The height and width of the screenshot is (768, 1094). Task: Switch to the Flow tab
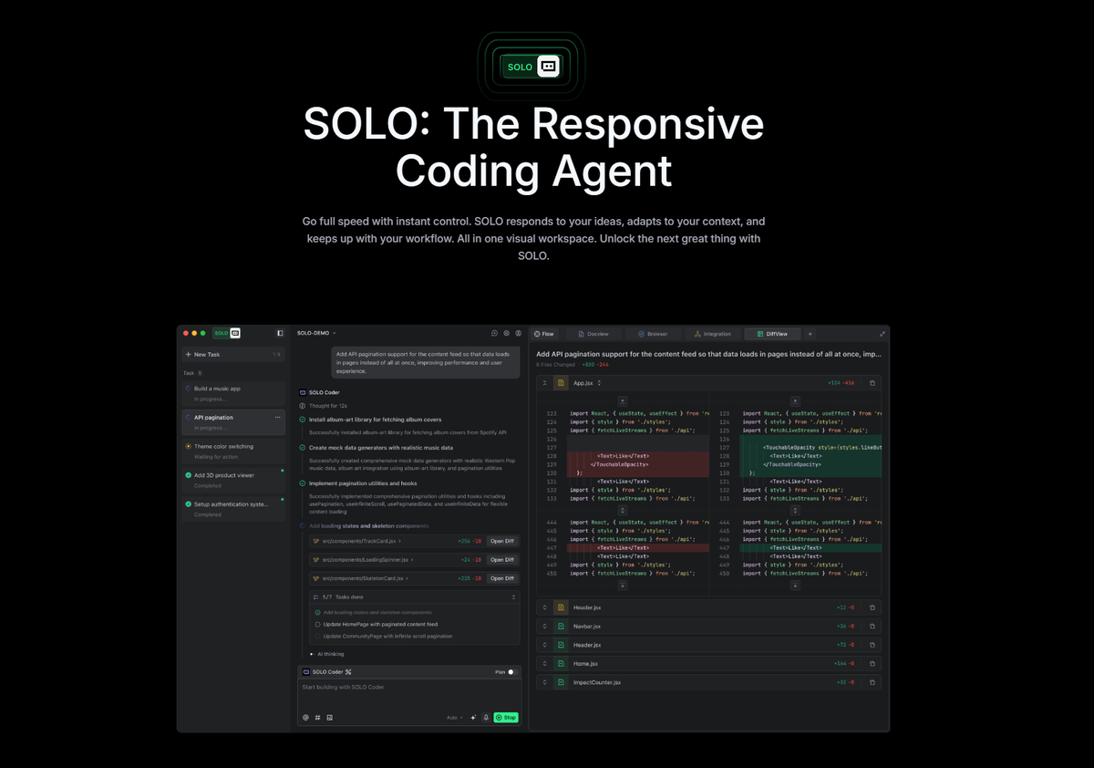[x=544, y=334]
